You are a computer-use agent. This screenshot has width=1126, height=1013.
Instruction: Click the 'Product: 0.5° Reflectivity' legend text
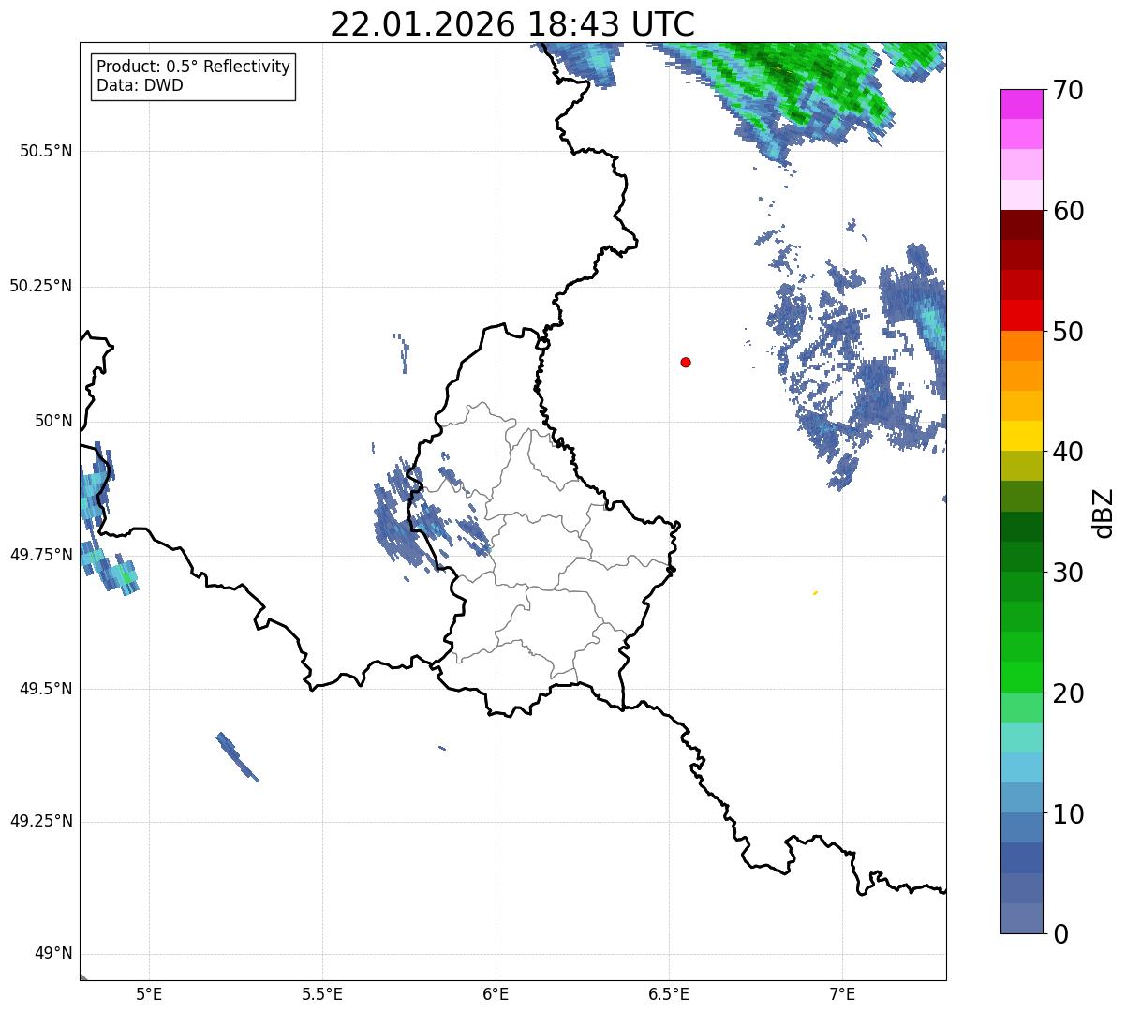click(193, 67)
